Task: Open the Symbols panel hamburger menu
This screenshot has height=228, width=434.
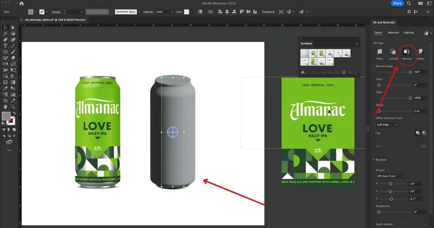Action: pos(357,44)
